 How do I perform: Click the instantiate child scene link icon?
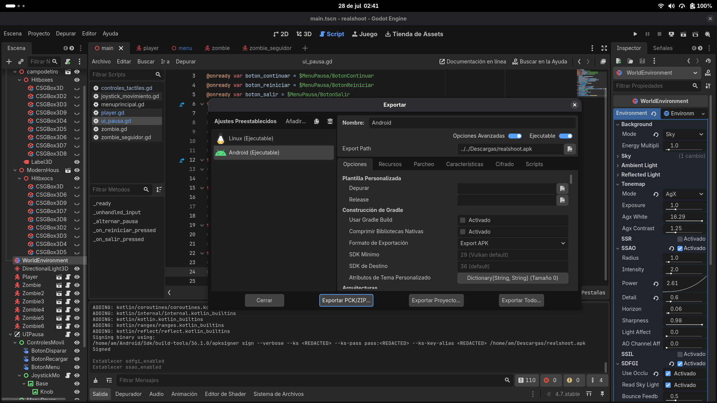(x=21, y=62)
